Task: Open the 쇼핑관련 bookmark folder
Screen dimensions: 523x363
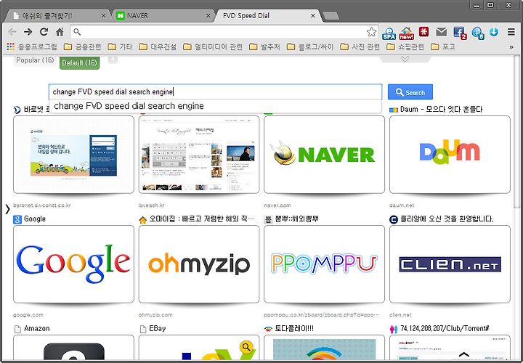Action: (x=405, y=46)
